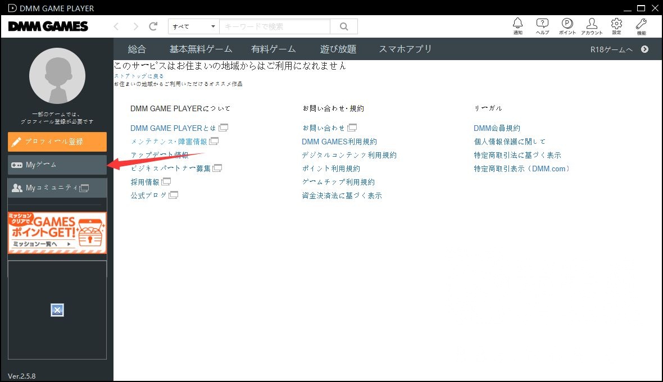This screenshot has height=382, width=663.
Task: Open the アカウント account icon
Action: [592, 24]
